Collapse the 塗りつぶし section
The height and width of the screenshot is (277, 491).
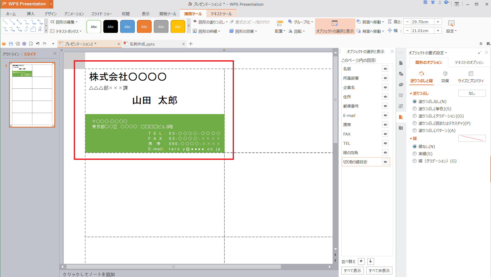click(411, 93)
